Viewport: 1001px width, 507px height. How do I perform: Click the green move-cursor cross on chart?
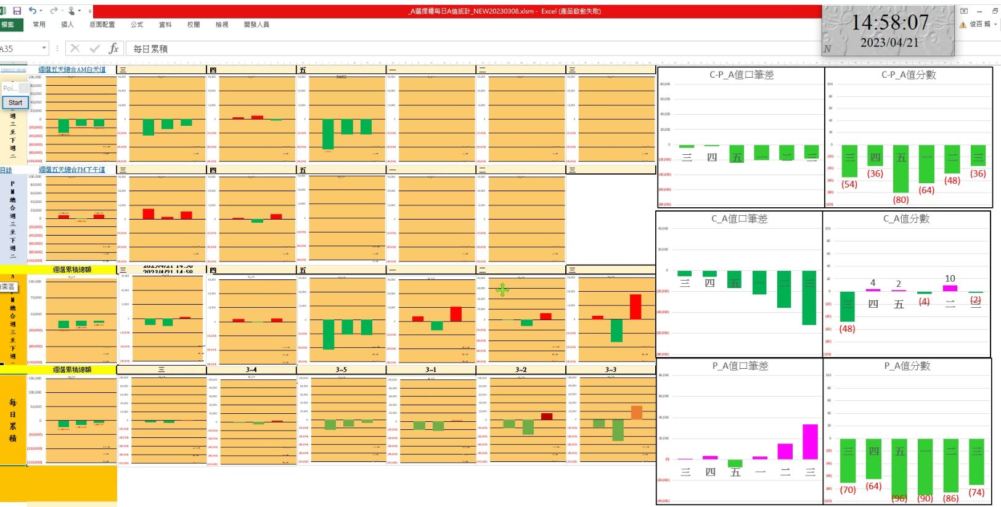502,289
